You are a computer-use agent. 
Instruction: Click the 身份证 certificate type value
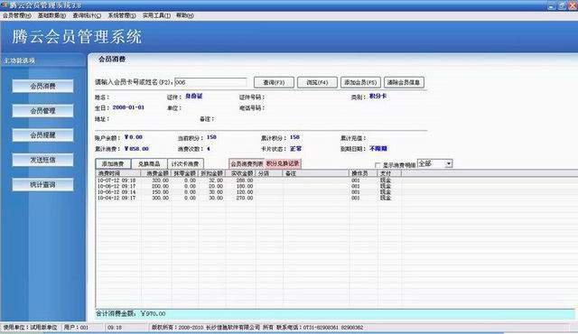click(193, 96)
